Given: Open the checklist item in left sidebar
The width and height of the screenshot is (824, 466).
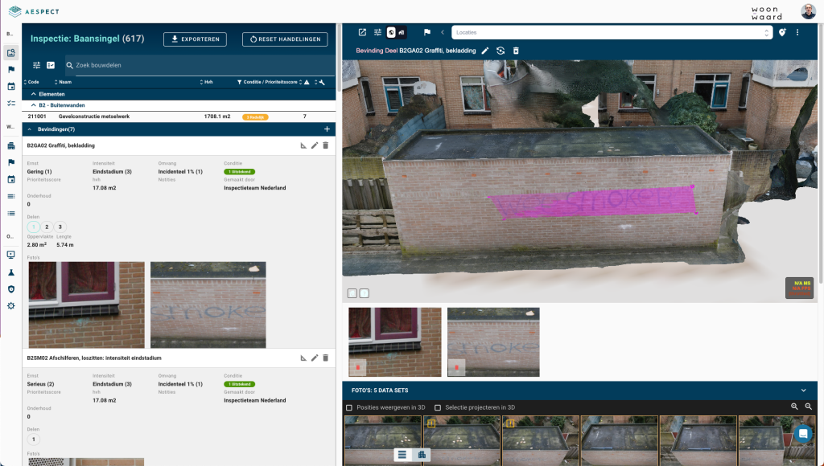Looking at the screenshot, I should pyautogui.click(x=11, y=103).
